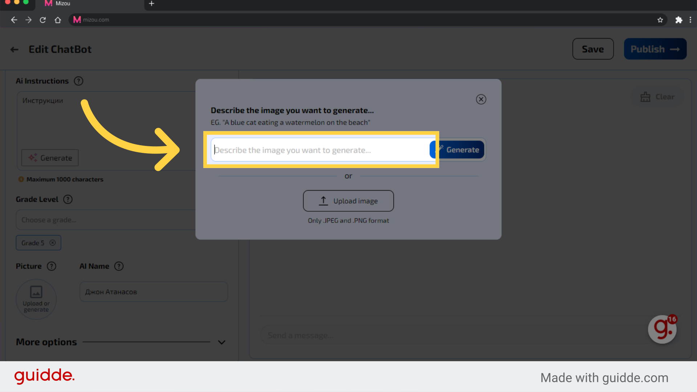Close the image generation modal

481,99
